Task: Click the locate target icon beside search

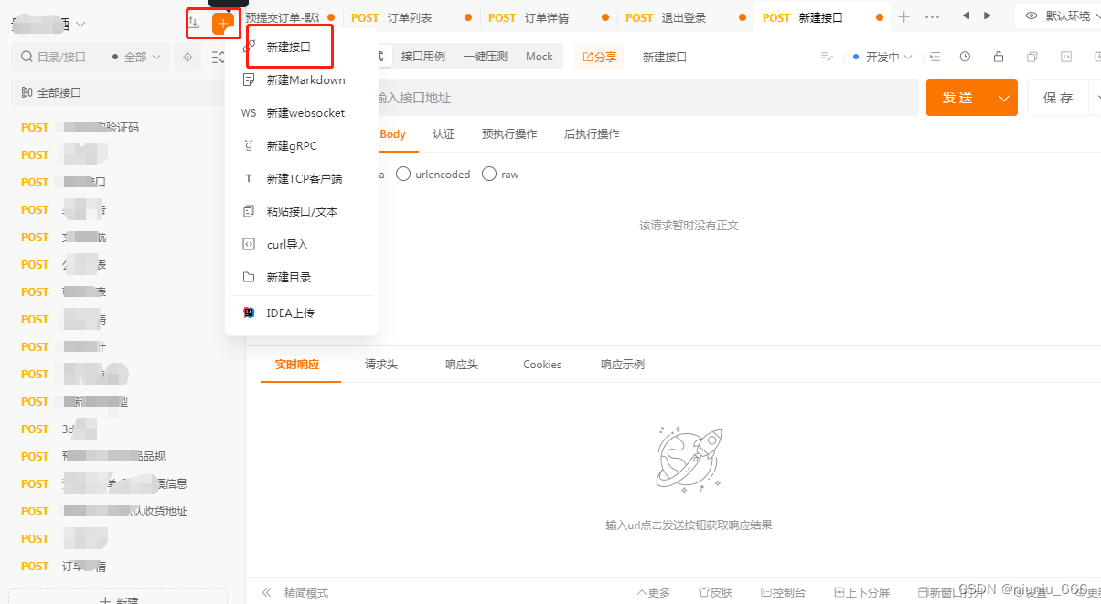Action: (x=187, y=57)
